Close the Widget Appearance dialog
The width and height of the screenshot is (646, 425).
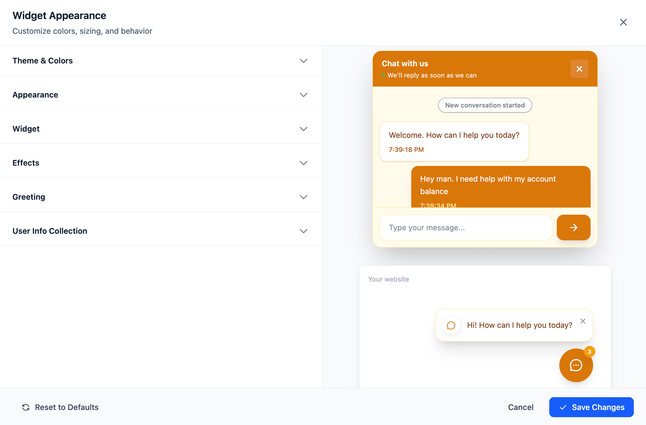tap(623, 22)
